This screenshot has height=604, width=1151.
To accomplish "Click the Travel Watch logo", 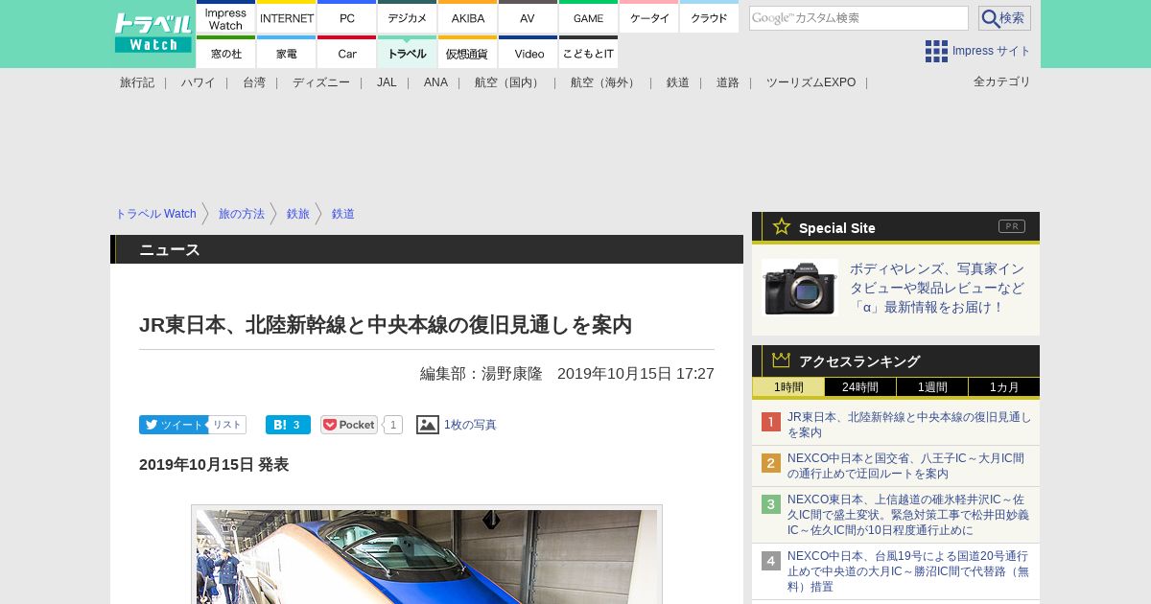I will [x=153, y=34].
